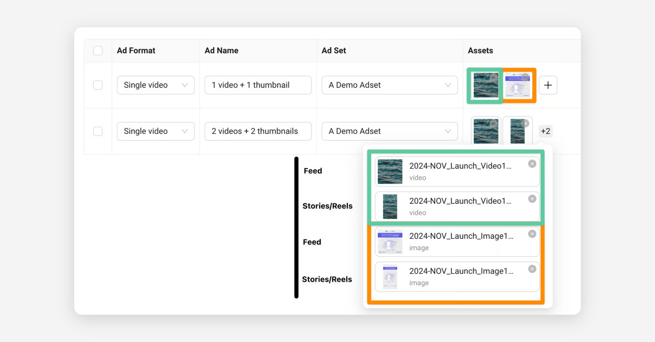Expand the A Demo Adset dropdown in the second row
The height and width of the screenshot is (342, 655).
tap(389, 131)
